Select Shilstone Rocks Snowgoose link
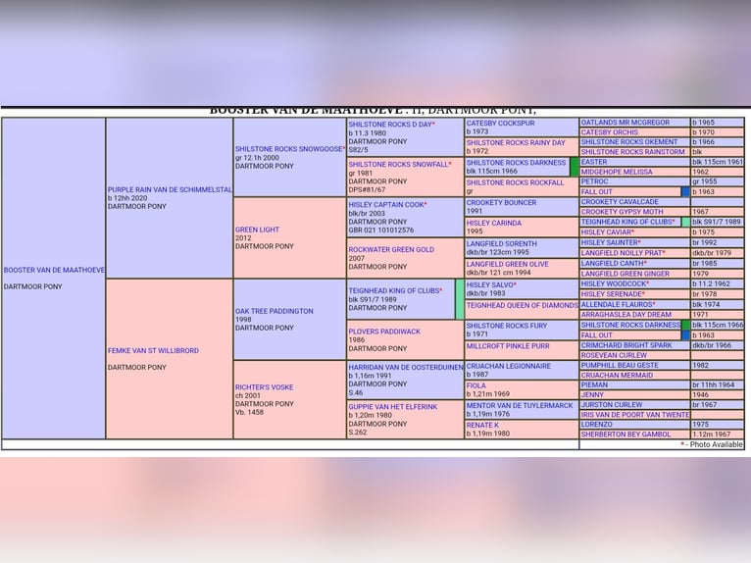Viewport: 751px width, 563px height. 289,149
